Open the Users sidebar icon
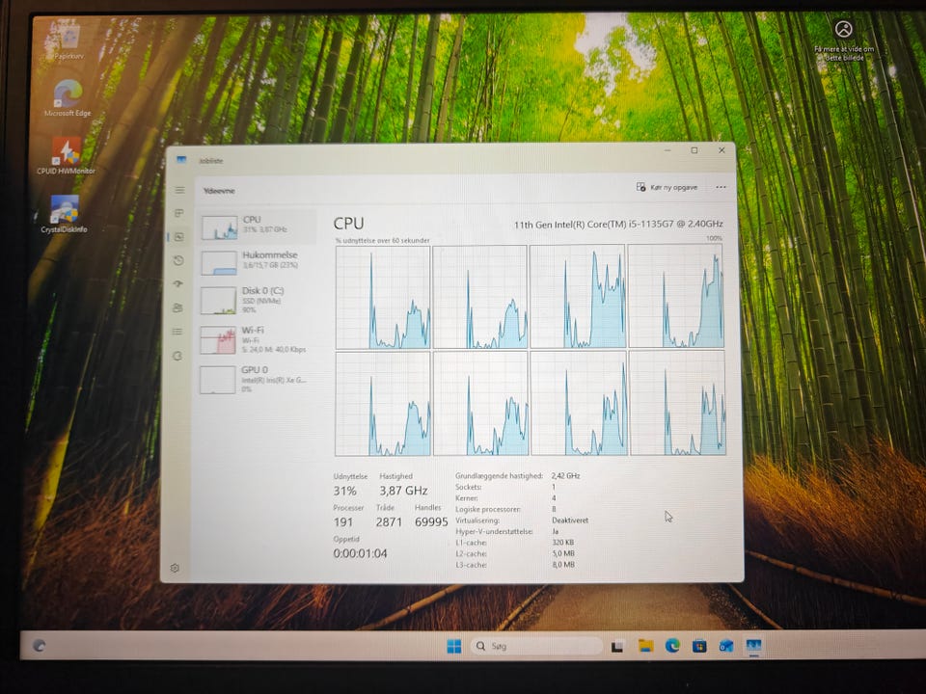Screen dimensions: 926x694 [x=177, y=308]
